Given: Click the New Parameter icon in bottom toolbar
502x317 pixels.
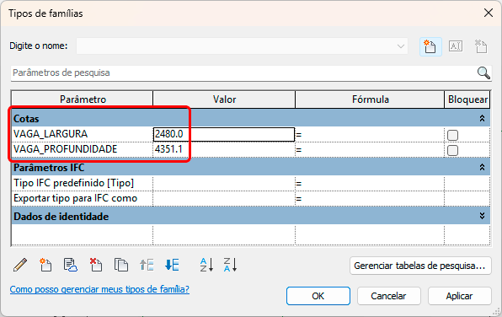Looking at the screenshot, I should coord(45,265).
